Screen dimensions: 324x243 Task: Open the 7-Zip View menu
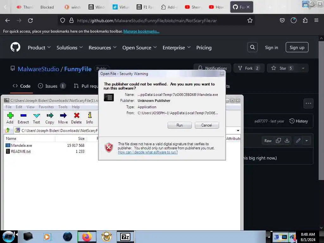click(x=30, y=107)
